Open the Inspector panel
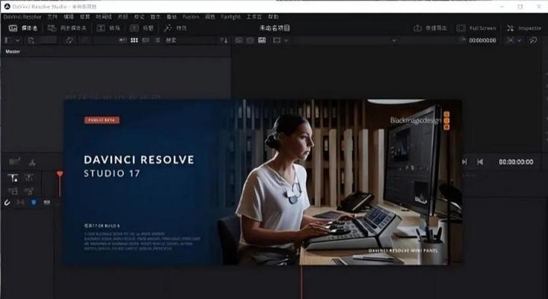Image resolution: width=548 pixels, height=299 pixels. [x=524, y=28]
